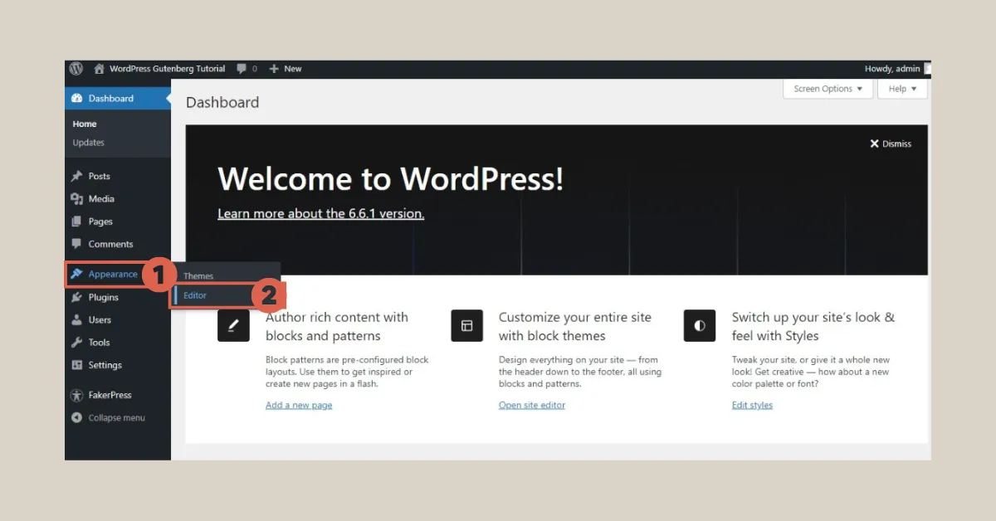Open the Media library menu item
This screenshot has height=521, width=996.
(x=101, y=199)
